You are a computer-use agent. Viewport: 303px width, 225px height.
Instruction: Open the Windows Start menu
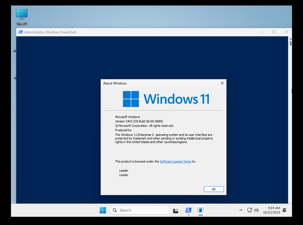click(103, 210)
